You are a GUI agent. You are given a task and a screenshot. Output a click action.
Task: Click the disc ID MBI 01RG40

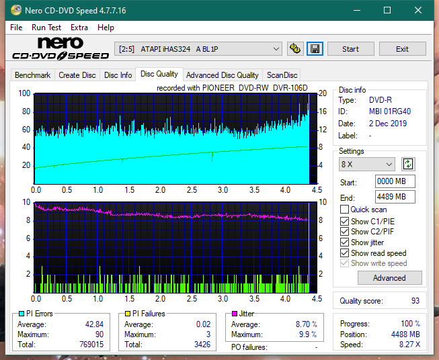pyautogui.click(x=390, y=111)
